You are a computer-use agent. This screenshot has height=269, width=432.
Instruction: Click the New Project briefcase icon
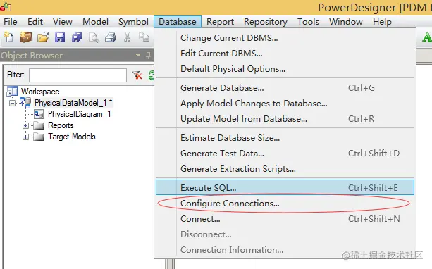26,37
